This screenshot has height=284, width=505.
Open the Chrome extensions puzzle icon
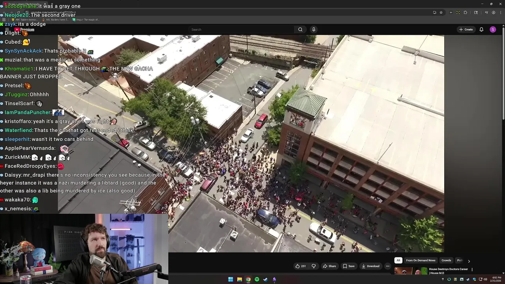click(x=466, y=13)
